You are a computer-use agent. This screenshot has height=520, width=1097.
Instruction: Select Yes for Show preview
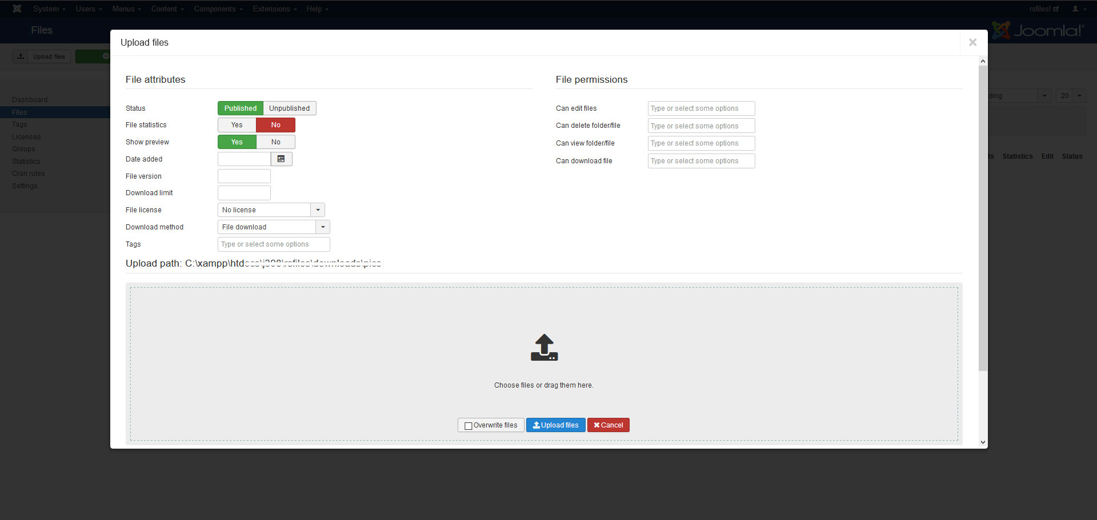(237, 142)
